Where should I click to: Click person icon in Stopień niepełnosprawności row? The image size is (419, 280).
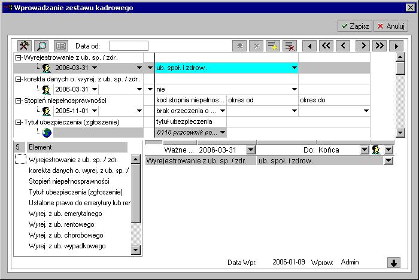47,111
